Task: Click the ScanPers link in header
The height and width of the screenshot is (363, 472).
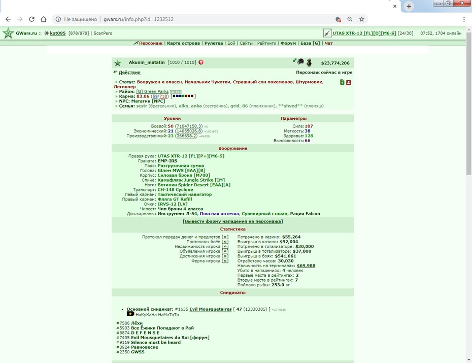Action: point(103,33)
